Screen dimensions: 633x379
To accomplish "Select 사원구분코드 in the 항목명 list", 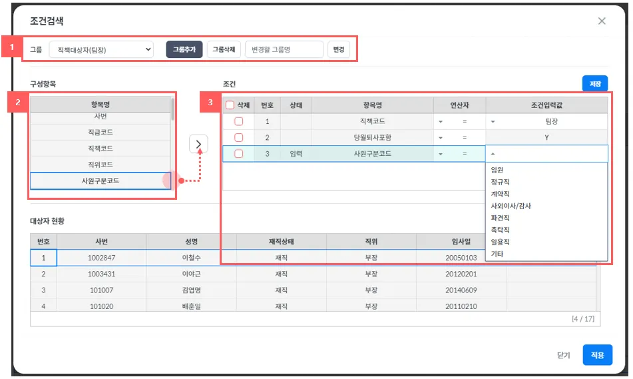I will 101,181.
